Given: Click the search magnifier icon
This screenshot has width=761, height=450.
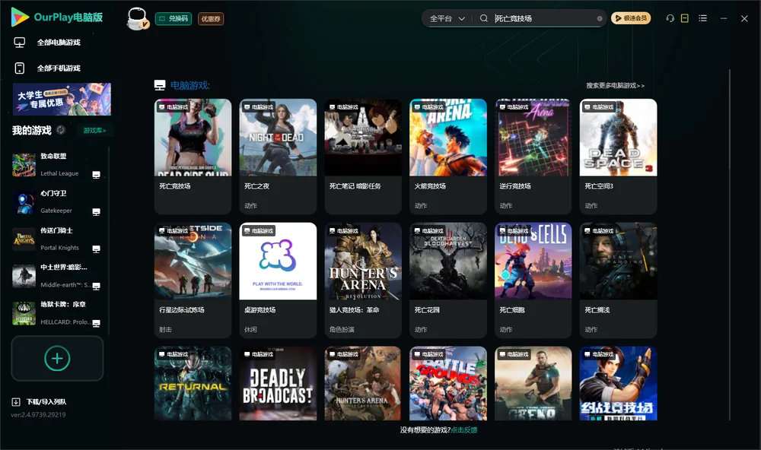Looking at the screenshot, I should pos(484,18).
